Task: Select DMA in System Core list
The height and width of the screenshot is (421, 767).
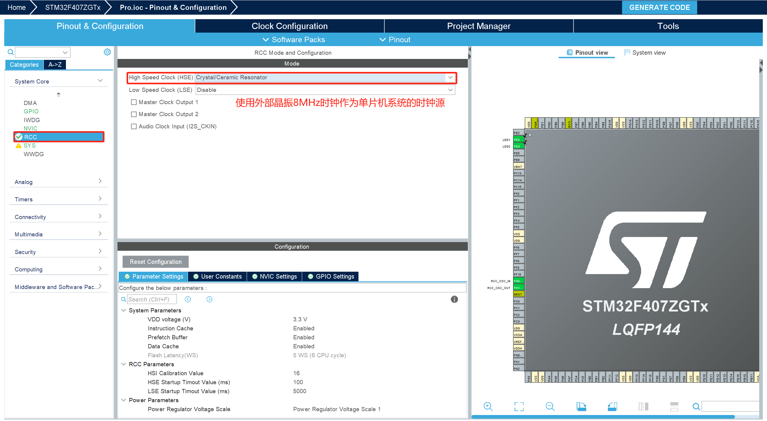Action: [30, 103]
